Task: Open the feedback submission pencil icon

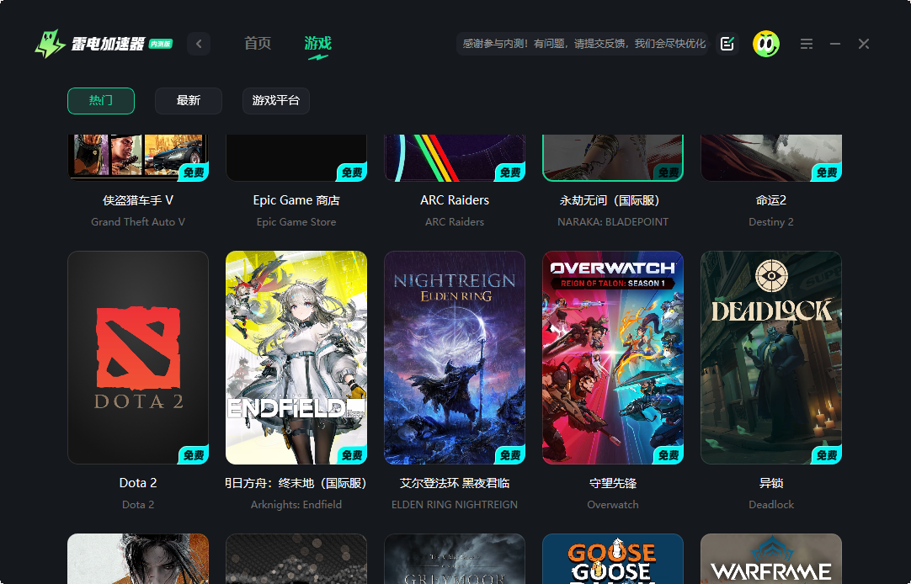Action: (727, 43)
